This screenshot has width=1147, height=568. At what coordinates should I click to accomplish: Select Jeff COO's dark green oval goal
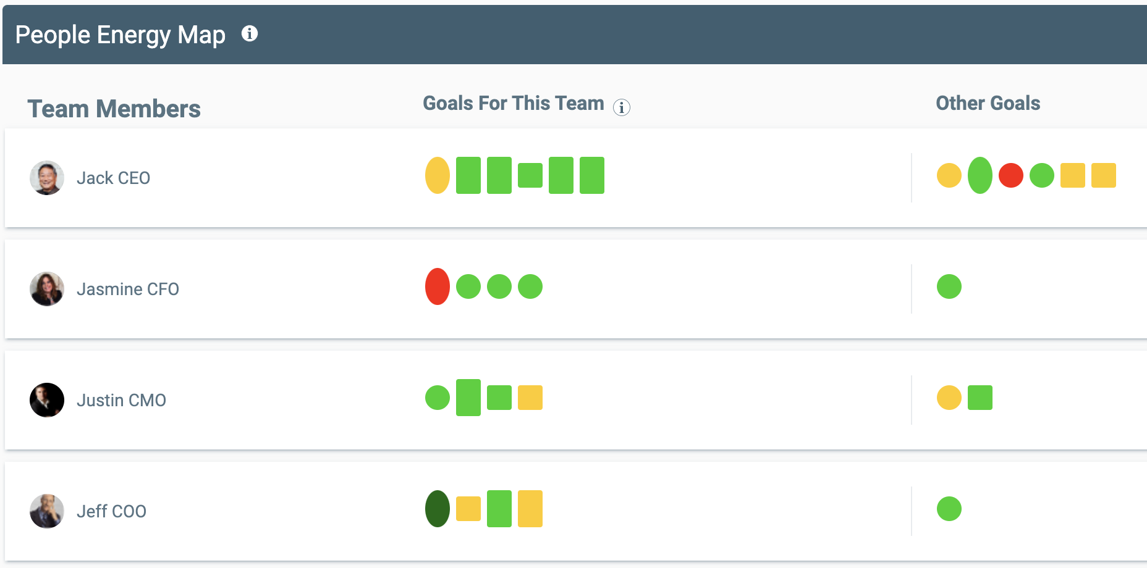(x=438, y=509)
